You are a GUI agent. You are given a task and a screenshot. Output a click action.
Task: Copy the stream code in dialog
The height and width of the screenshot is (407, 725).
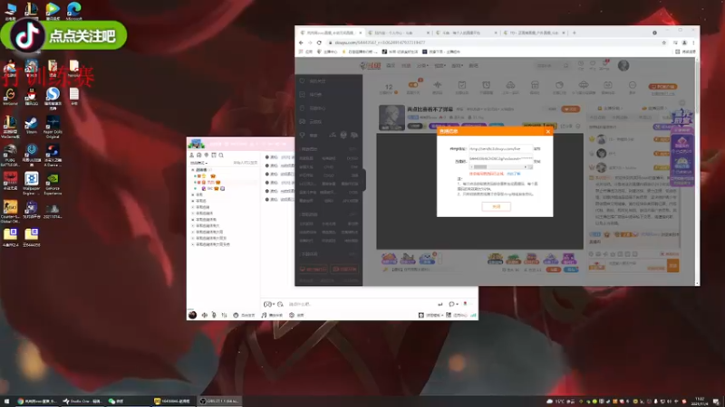click(x=536, y=162)
